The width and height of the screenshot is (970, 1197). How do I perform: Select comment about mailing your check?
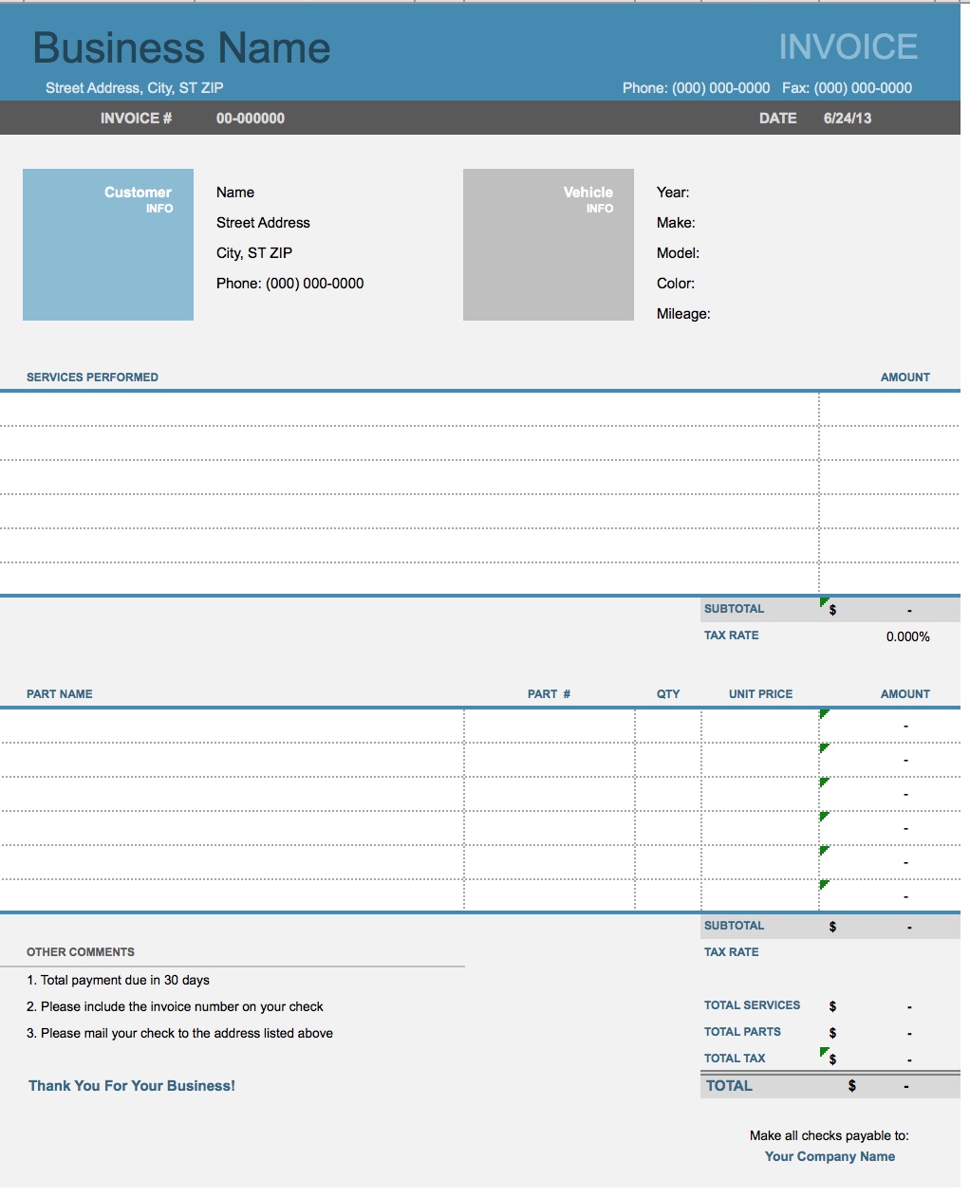(x=179, y=1034)
